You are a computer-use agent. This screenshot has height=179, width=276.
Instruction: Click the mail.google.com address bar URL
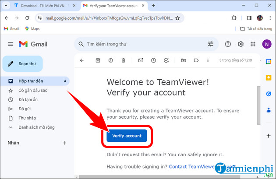[109, 18]
